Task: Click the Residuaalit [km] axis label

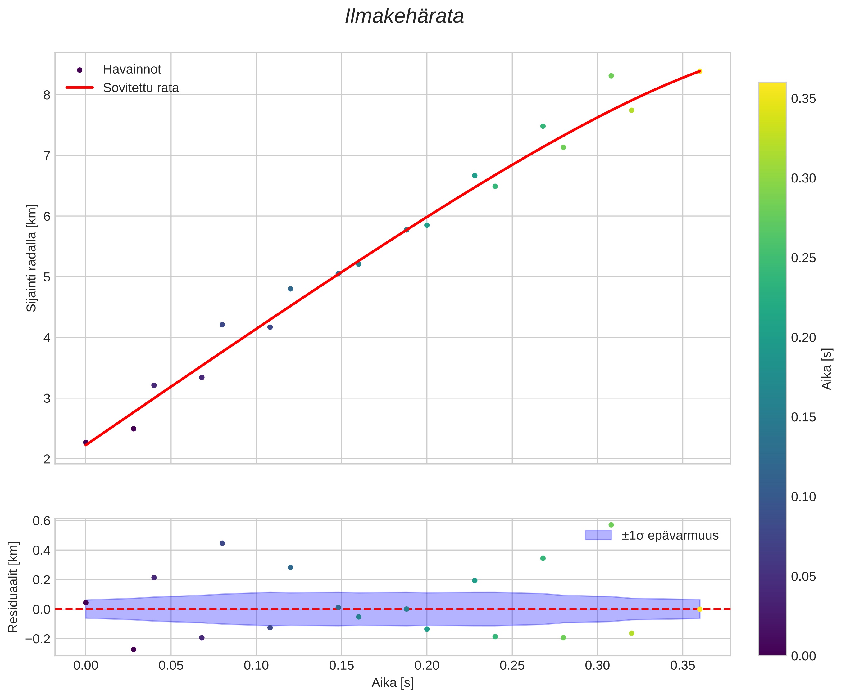Action: point(13,587)
